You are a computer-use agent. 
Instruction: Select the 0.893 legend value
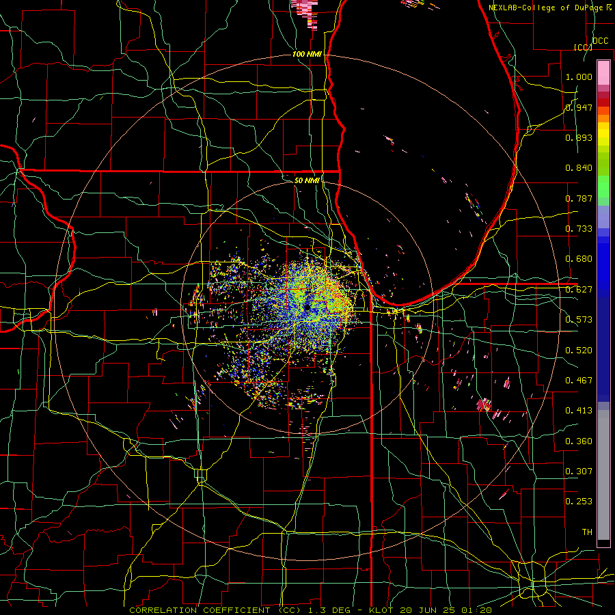[579, 137]
